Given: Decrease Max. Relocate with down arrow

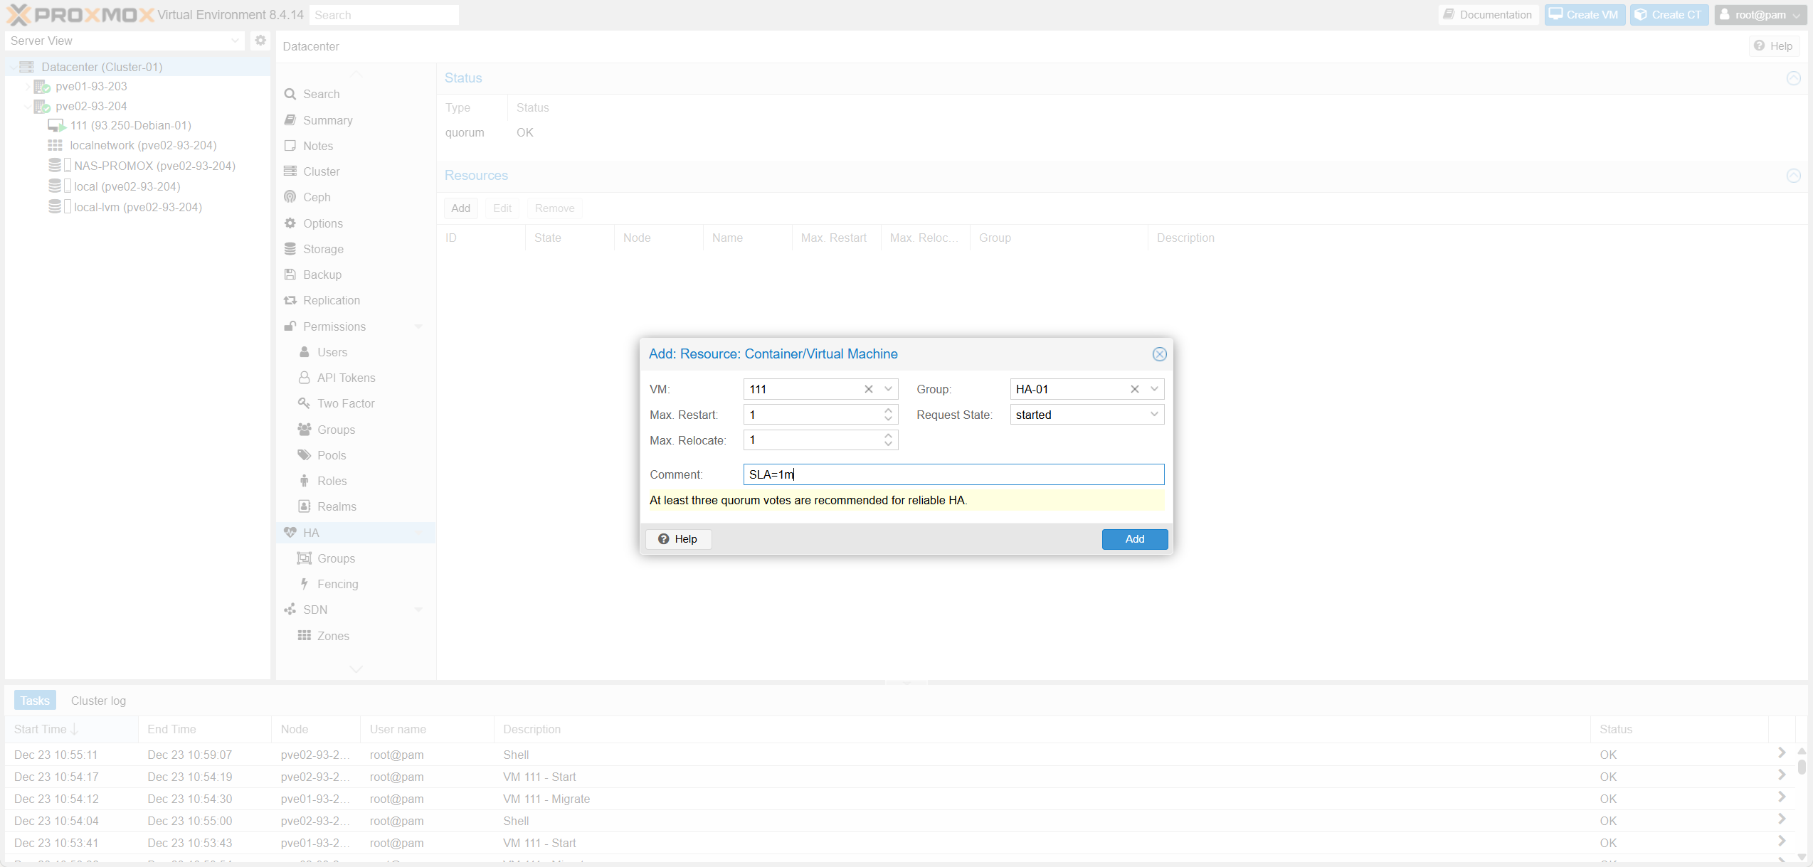Looking at the screenshot, I should (x=888, y=445).
